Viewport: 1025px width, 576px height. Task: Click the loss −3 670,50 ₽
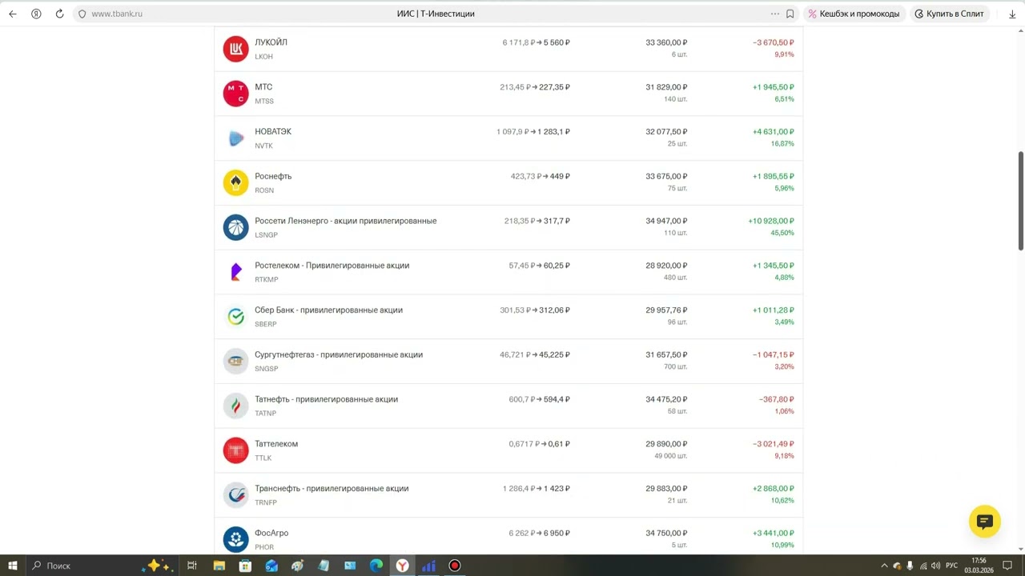point(774,42)
